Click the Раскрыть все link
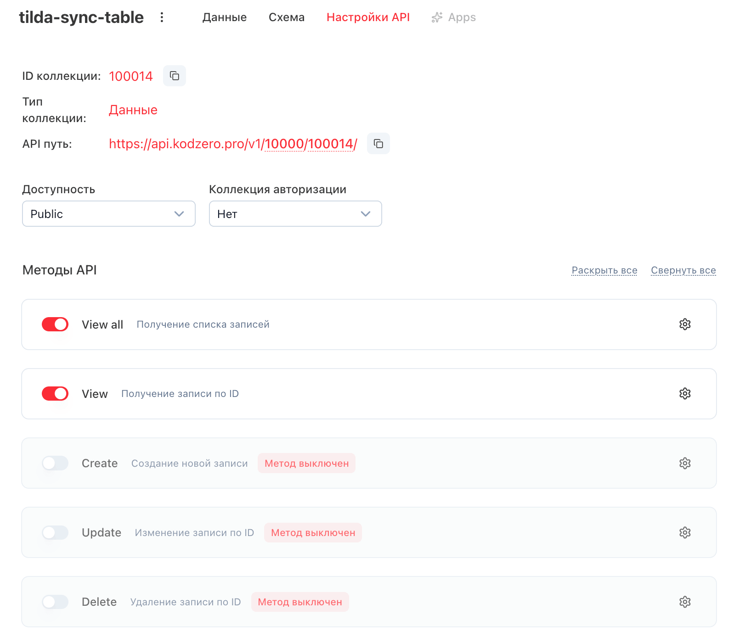734x637 pixels. pyautogui.click(x=604, y=270)
